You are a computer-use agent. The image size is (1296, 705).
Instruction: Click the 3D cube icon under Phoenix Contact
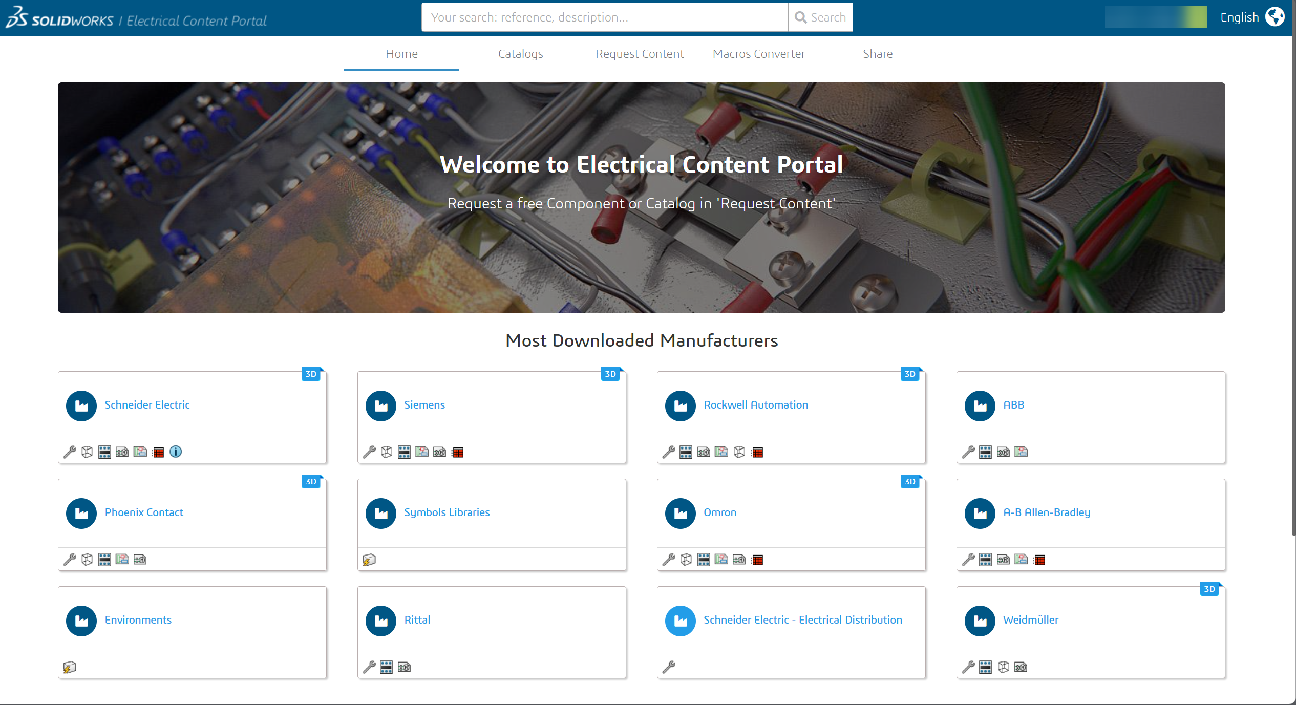coord(87,560)
